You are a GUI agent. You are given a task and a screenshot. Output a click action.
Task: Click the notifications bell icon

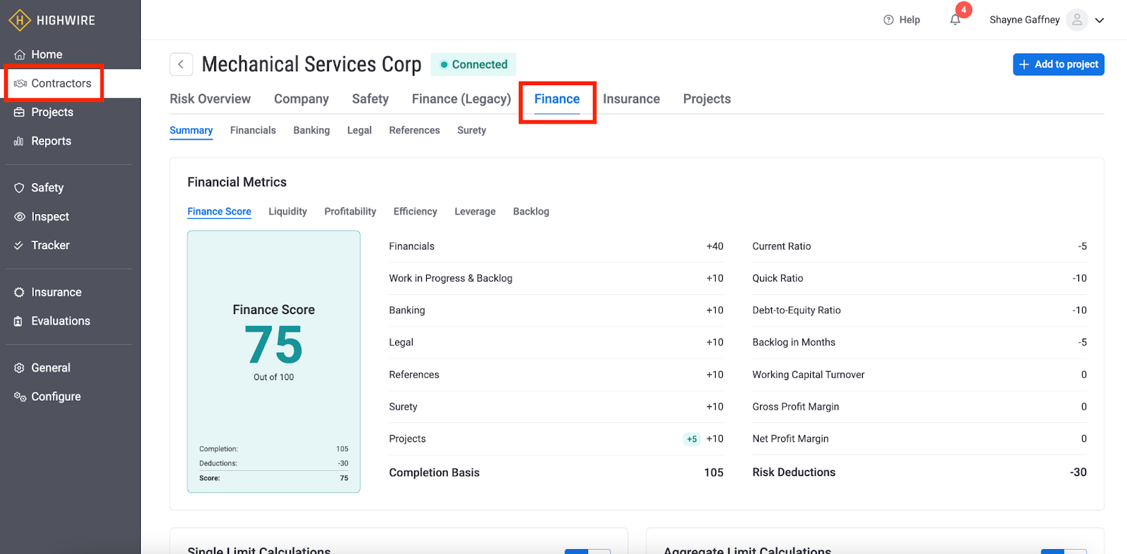click(955, 20)
